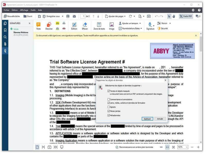Select the Slavena Hristova signature entry
The width and height of the screenshot is (206, 154).
click(x=21, y=32)
